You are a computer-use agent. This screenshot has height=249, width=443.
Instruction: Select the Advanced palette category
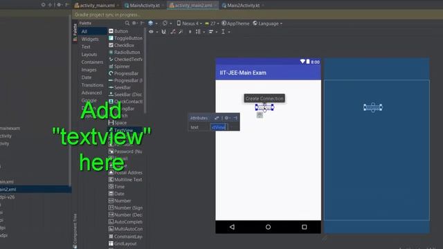(x=91, y=92)
